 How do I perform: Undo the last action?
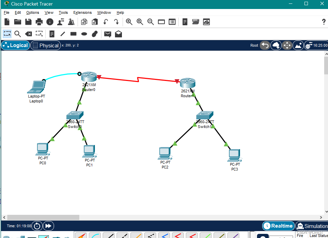(x=106, y=22)
